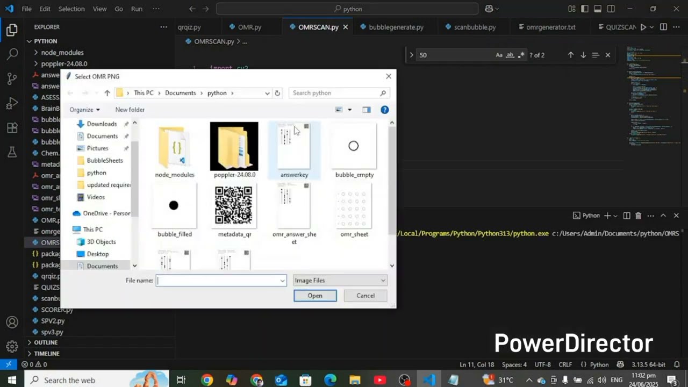Image resolution: width=688 pixels, height=387 pixels.
Task: Open Manage gear in activity bar
Action: point(12,347)
